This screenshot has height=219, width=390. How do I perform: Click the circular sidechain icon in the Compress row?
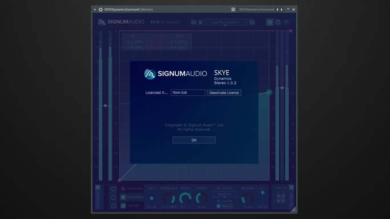[x=113, y=197]
